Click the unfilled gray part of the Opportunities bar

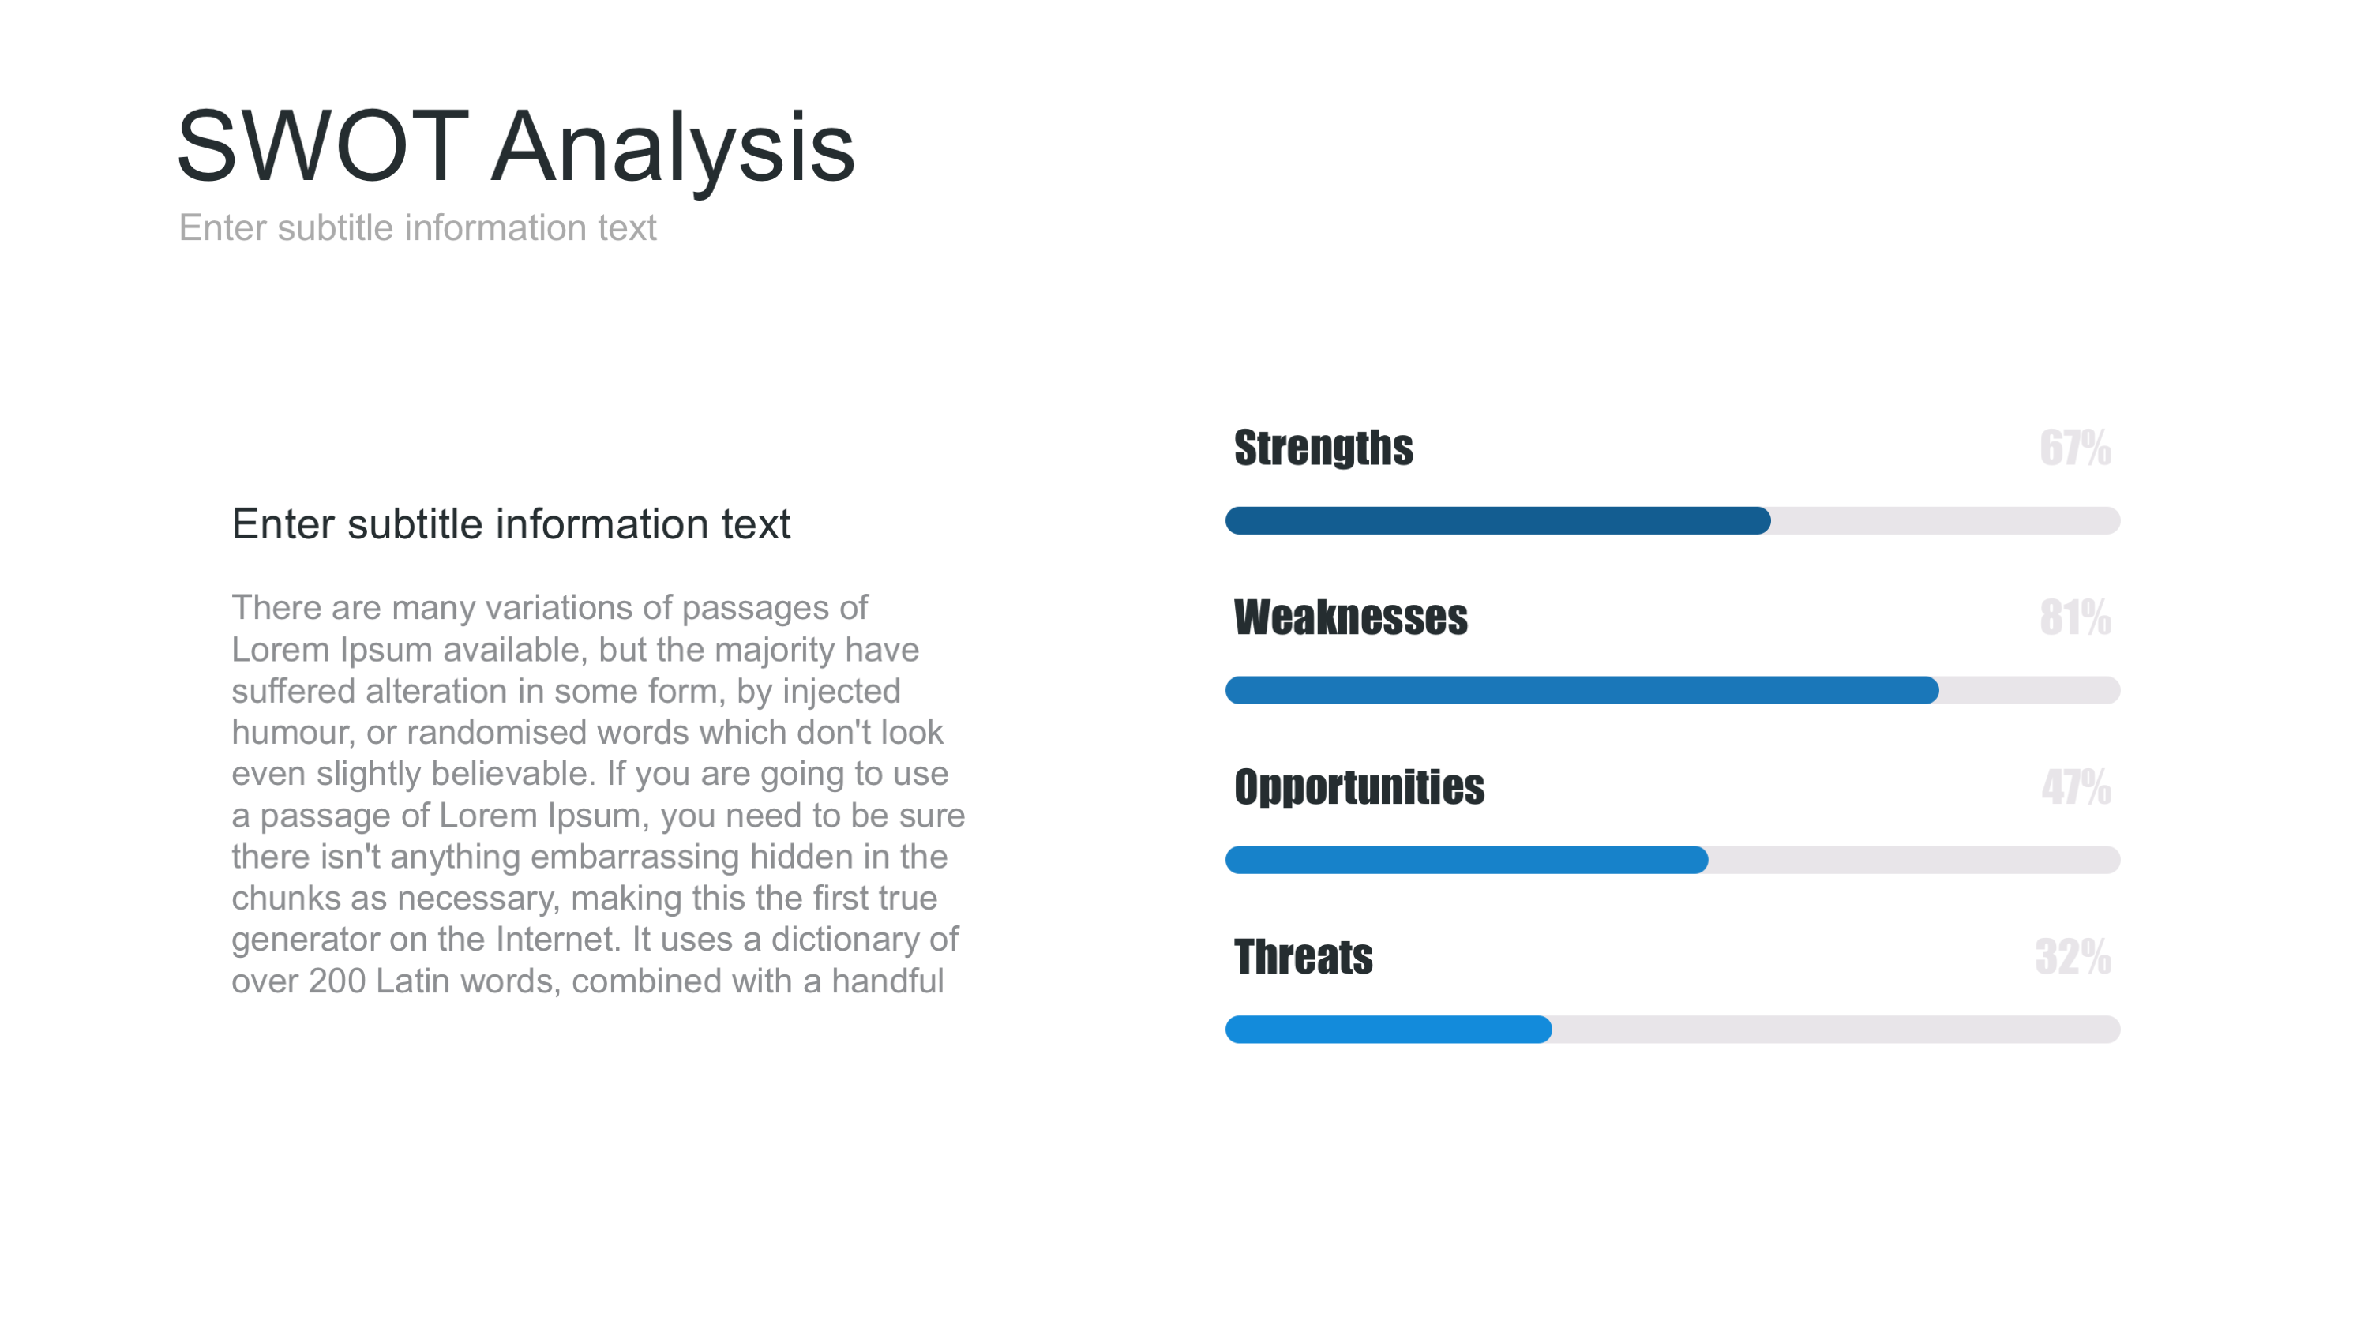point(1914,860)
